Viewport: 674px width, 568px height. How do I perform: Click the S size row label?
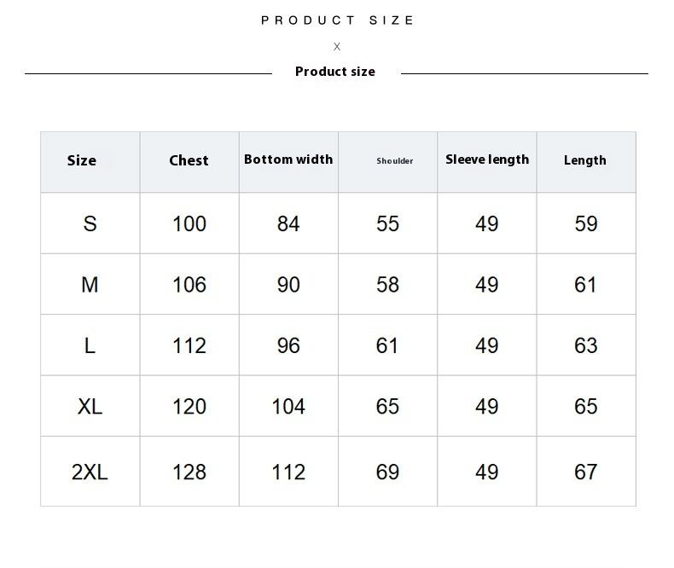(x=90, y=223)
